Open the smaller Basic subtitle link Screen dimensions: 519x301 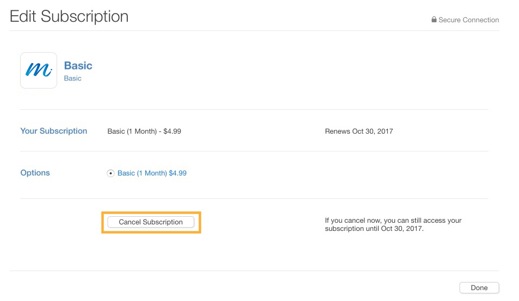[x=72, y=78]
